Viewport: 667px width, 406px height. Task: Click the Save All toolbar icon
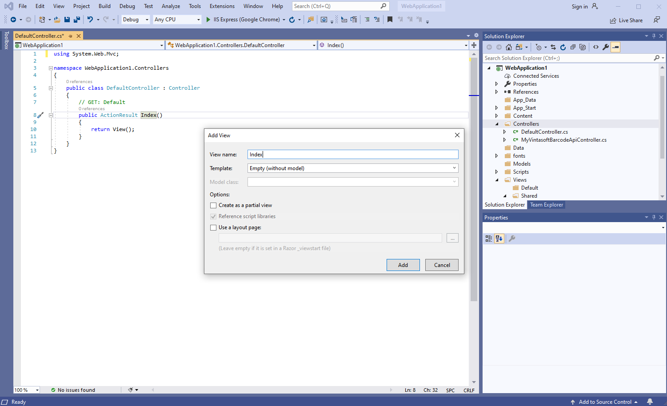tap(76, 20)
